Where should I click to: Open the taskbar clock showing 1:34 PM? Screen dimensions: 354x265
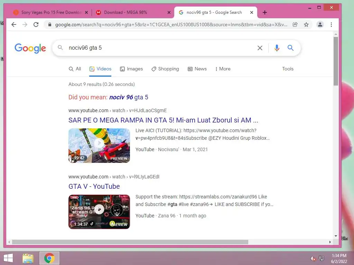coord(339,258)
